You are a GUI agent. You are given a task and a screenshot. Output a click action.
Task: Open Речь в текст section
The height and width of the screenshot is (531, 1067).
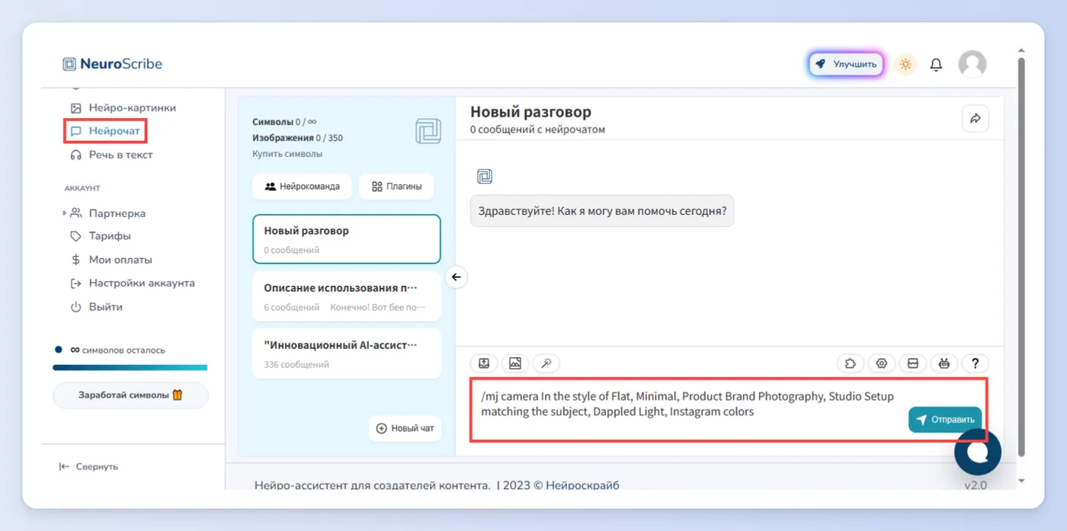111,155
